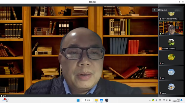Open the weather widget showing 8°C
Screen dimensions: 185x103
[x=6, y=100]
